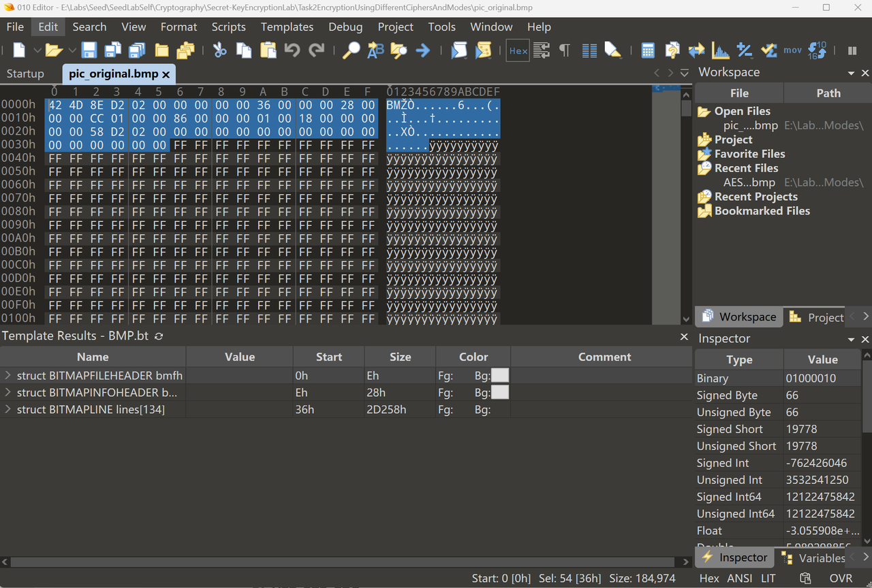Open the Edit menu
872x588 pixels.
(x=48, y=27)
